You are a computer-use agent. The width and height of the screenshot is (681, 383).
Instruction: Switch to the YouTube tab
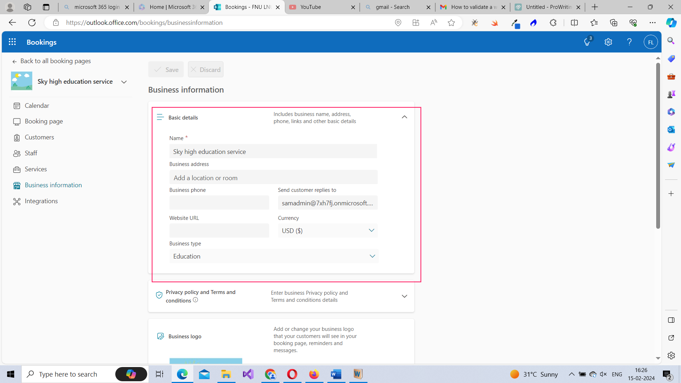[311, 7]
